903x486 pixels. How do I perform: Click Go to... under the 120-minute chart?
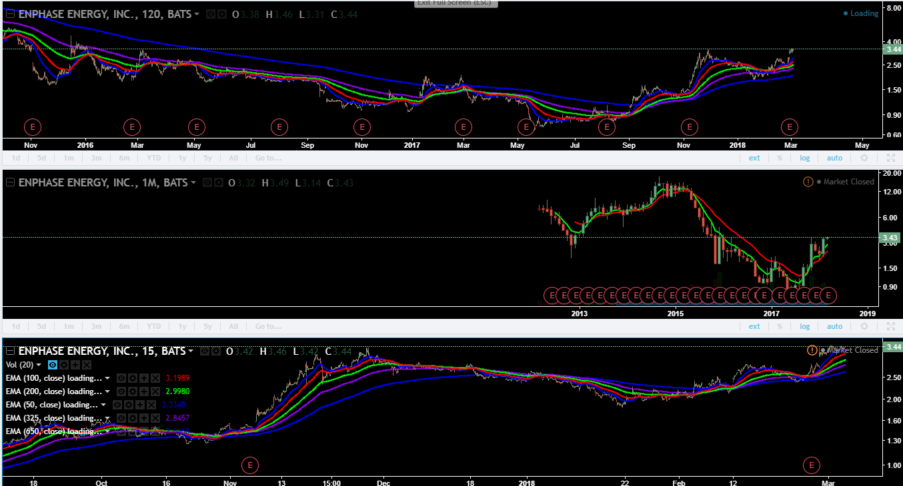pos(268,158)
